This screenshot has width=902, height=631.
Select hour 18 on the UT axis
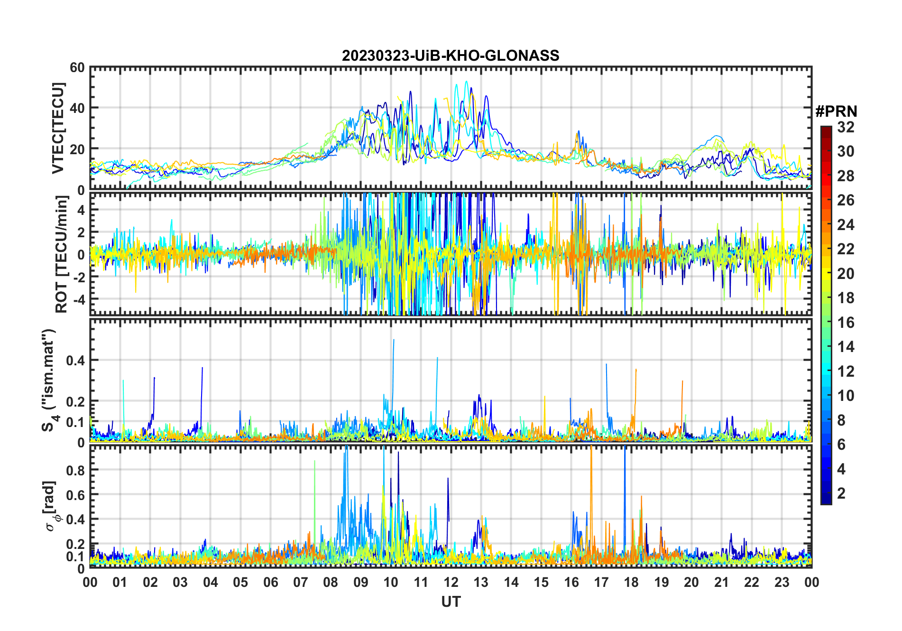tap(631, 582)
